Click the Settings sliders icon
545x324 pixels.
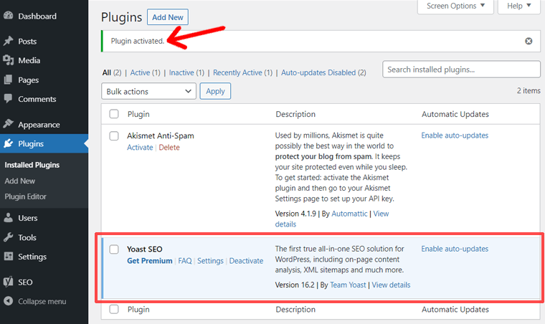[x=9, y=257]
